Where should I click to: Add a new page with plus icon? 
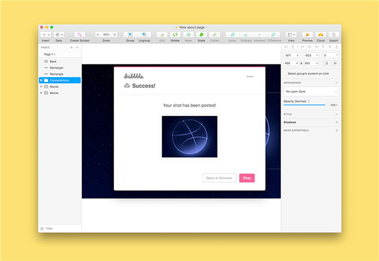click(72, 48)
